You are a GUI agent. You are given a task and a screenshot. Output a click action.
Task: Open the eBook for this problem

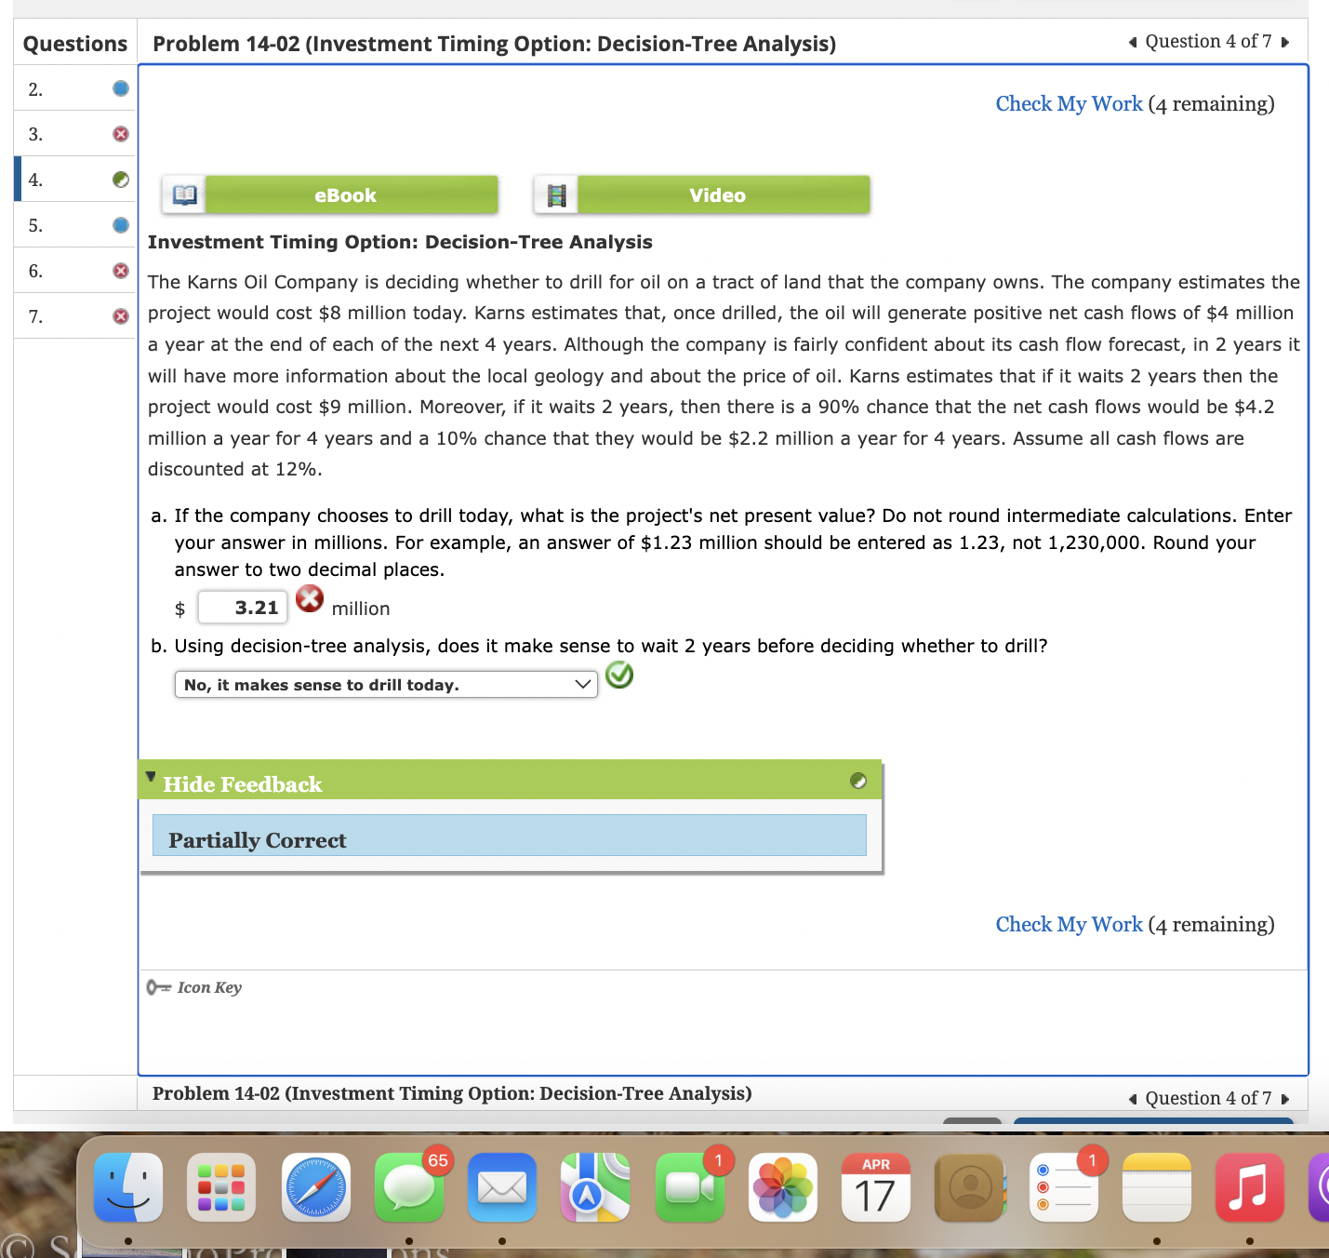point(344,194)
